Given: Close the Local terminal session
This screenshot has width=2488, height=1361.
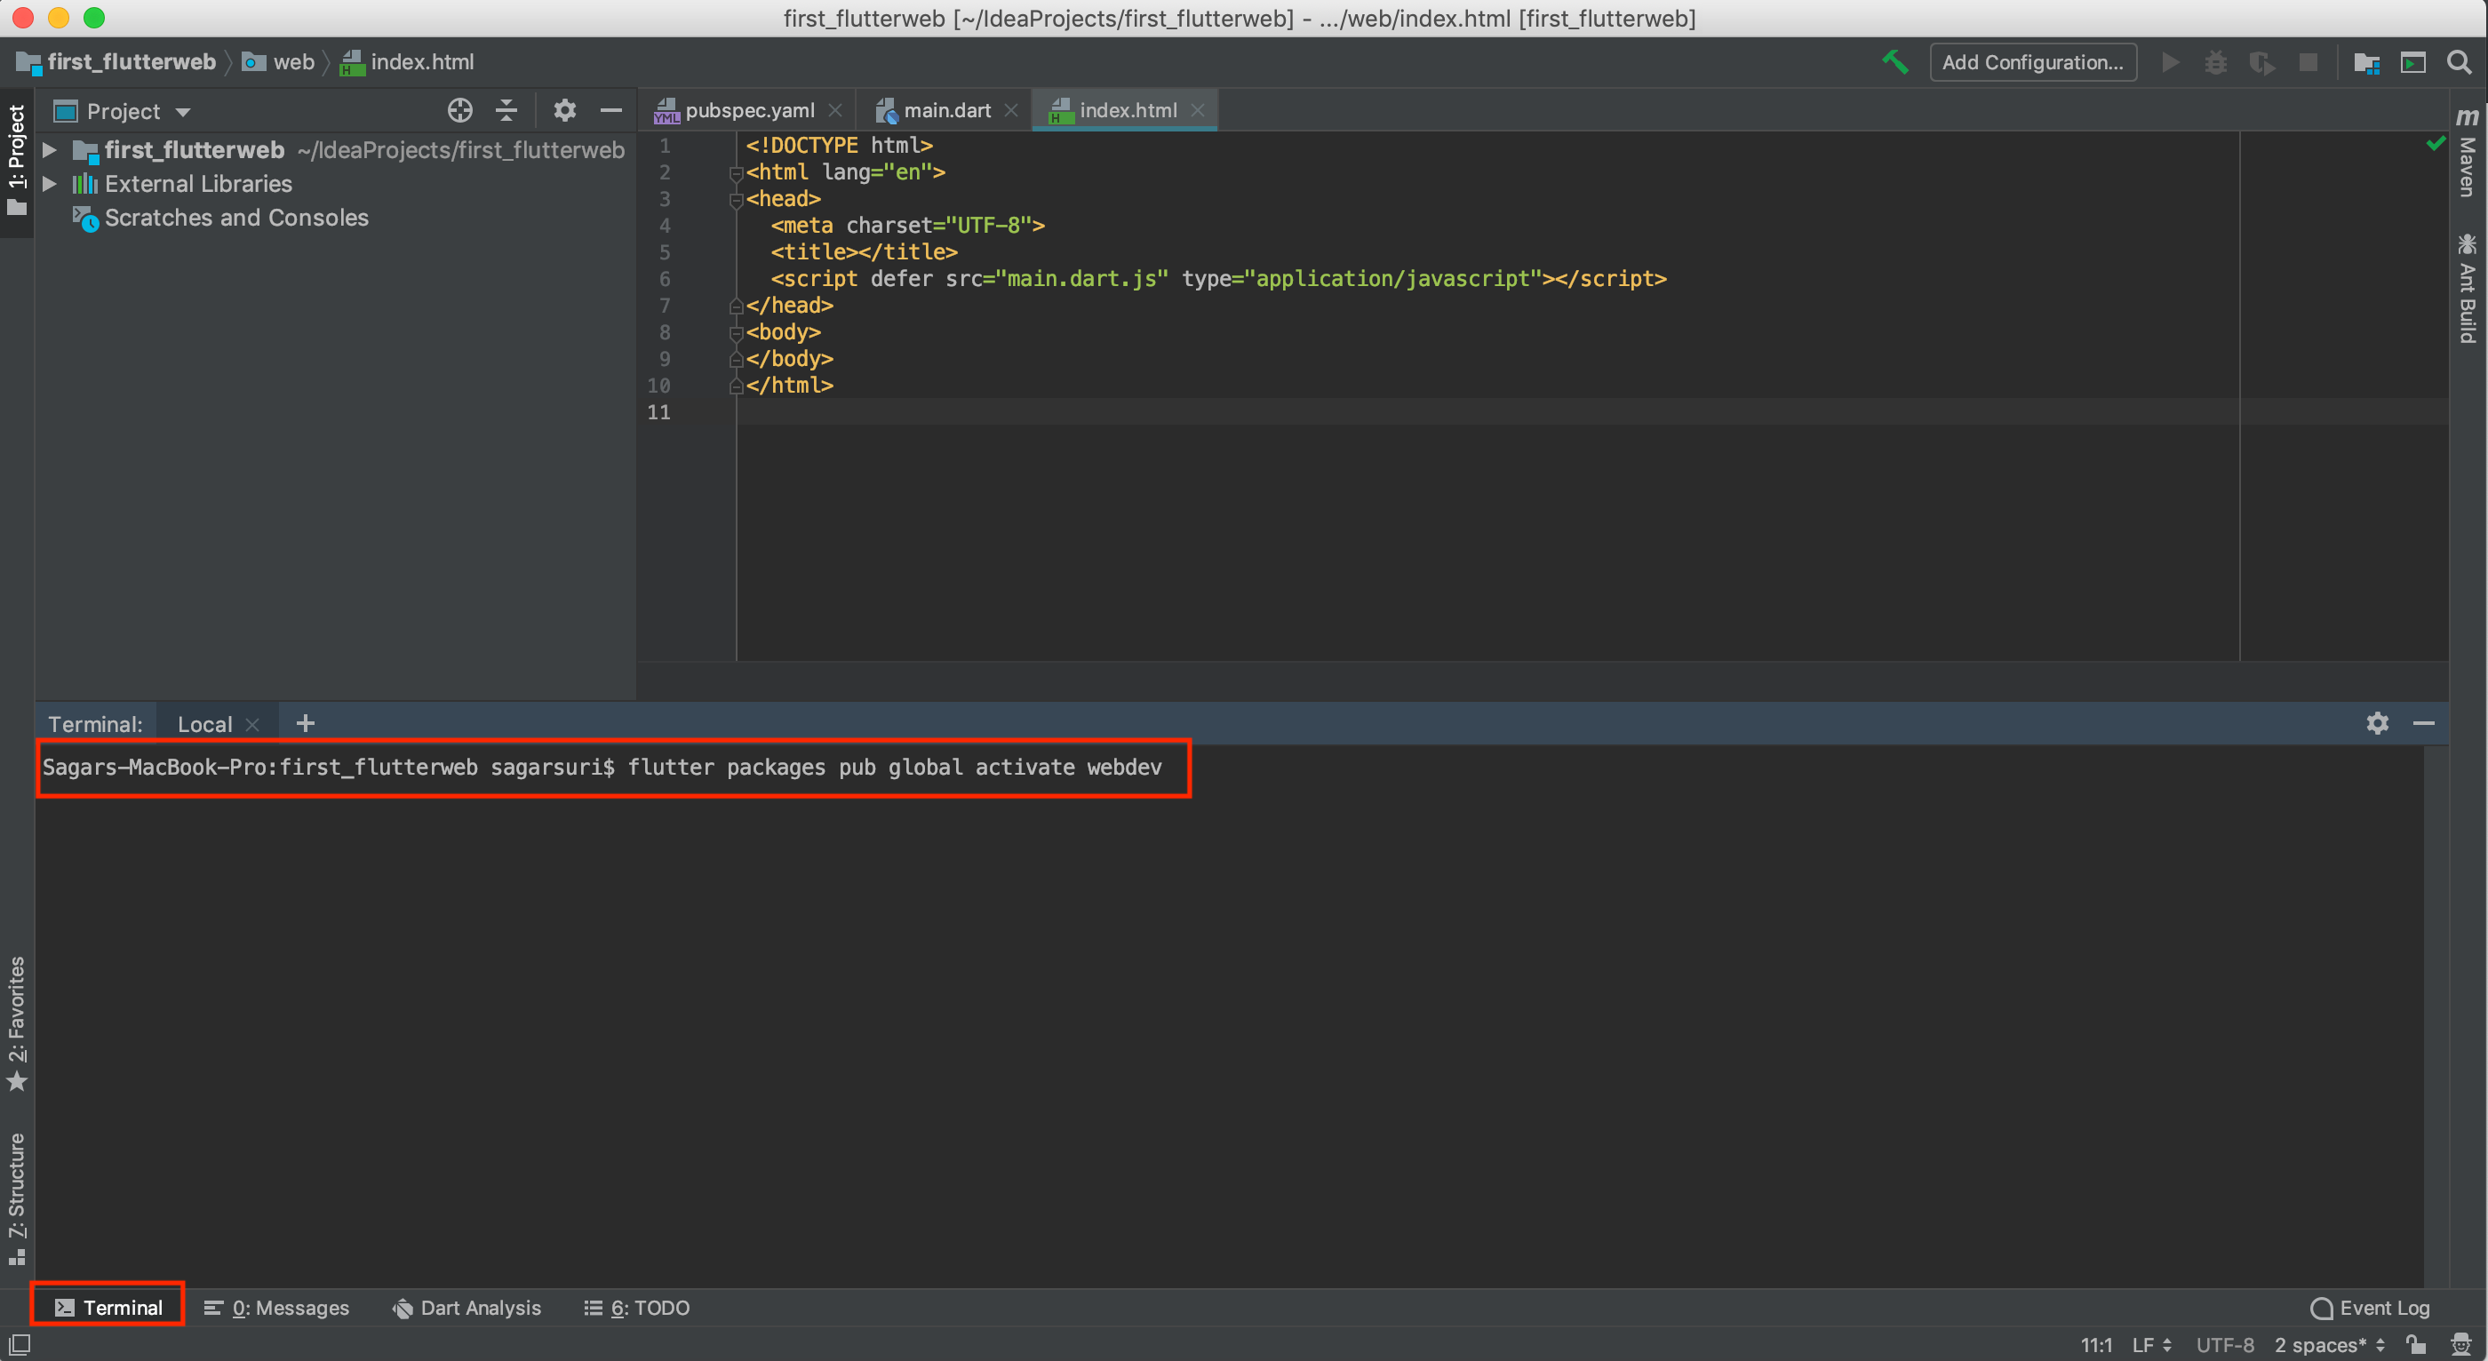Looking at the screenshot, I should pos(252,723).
